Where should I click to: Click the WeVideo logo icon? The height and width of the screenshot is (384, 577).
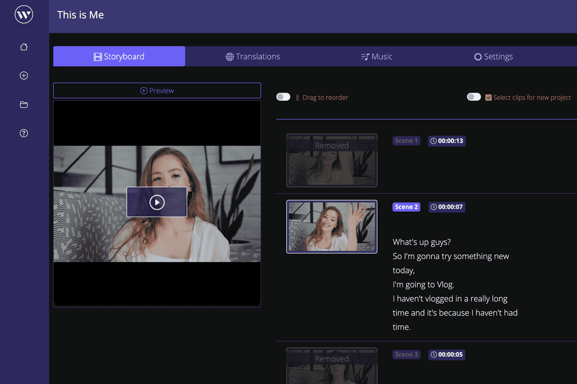24,14
